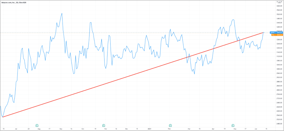
Task: Click the trend line's upper-right end point
Action: tap(263, 33)
